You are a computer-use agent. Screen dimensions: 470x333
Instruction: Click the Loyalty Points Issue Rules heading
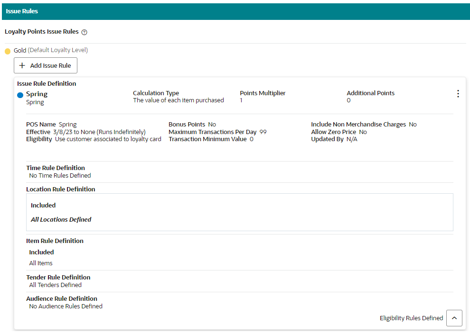42,32
